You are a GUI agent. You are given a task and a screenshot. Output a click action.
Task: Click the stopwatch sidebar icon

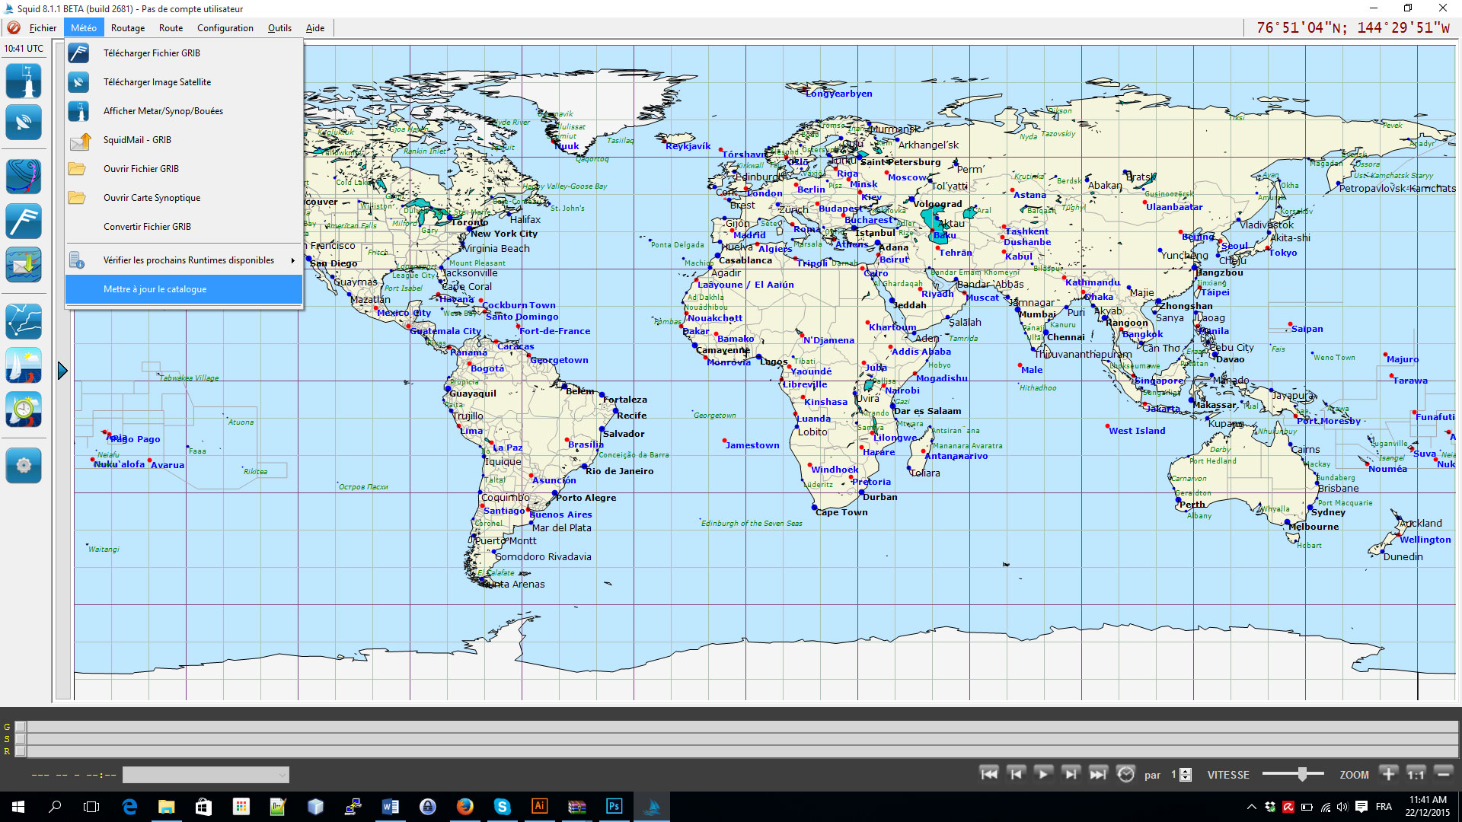(x=24, y=409)
